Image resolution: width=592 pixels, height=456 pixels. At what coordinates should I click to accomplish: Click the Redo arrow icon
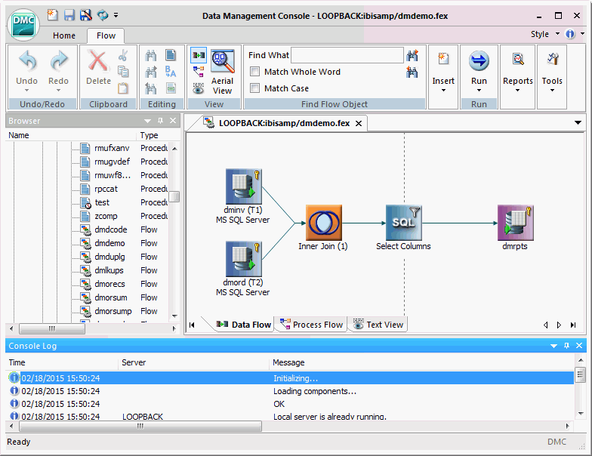pos(59,61)
